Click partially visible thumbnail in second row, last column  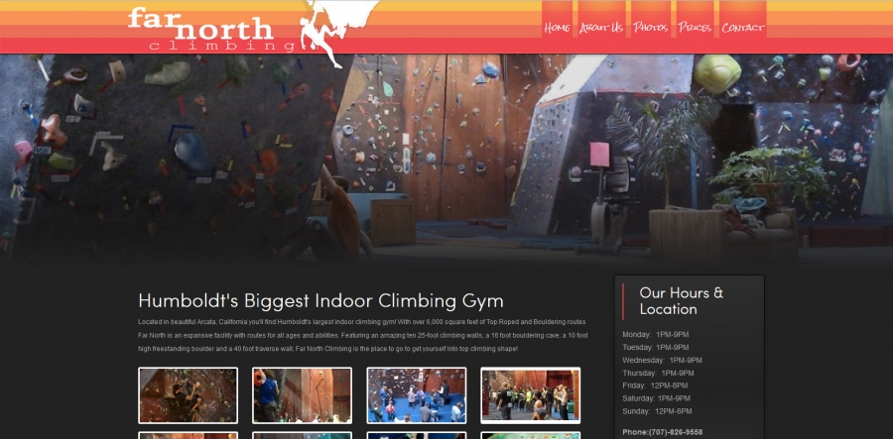click(530, 436)
